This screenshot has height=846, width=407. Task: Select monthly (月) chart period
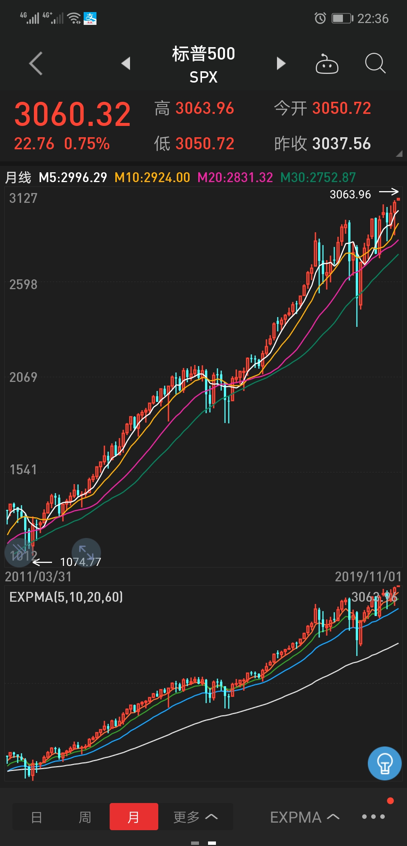(x=134, y=817)
